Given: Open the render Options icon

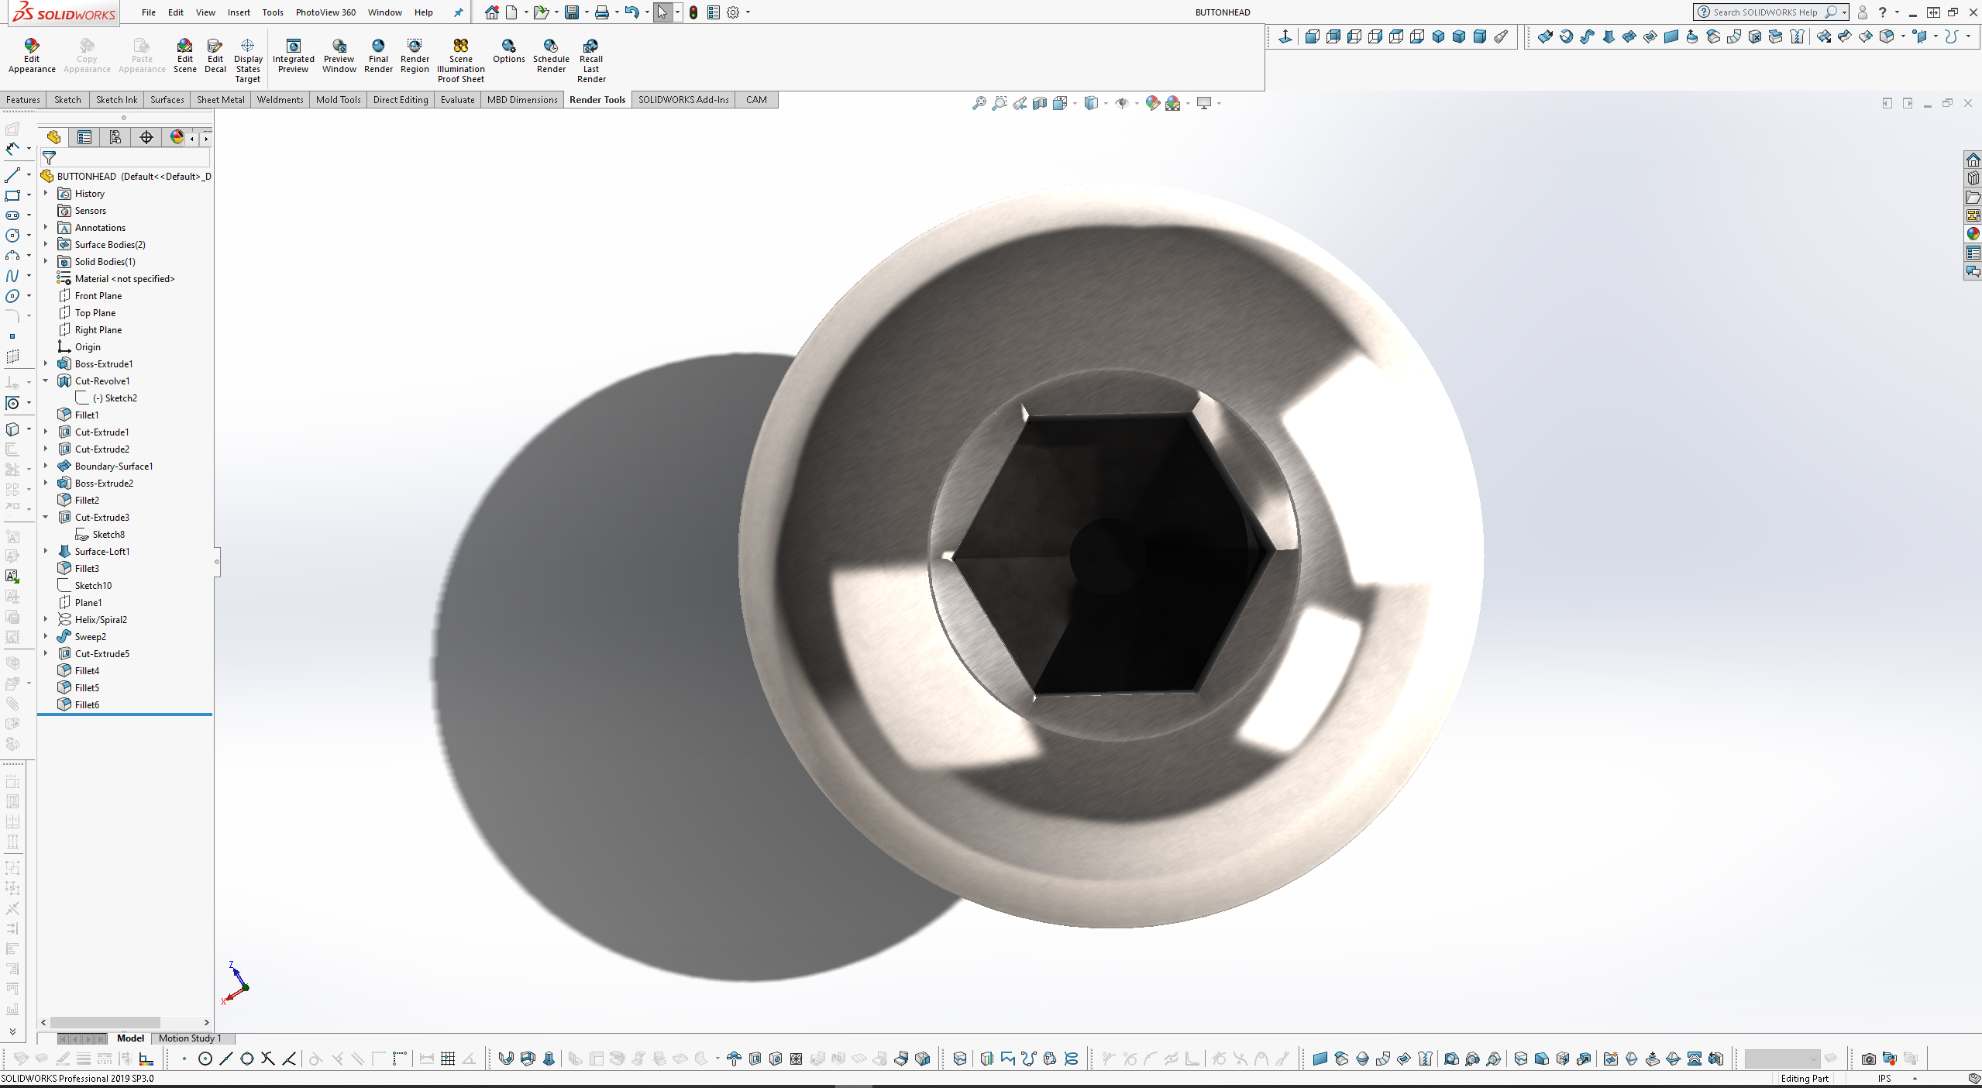Looking at the screenshot, I should [508, 46].
